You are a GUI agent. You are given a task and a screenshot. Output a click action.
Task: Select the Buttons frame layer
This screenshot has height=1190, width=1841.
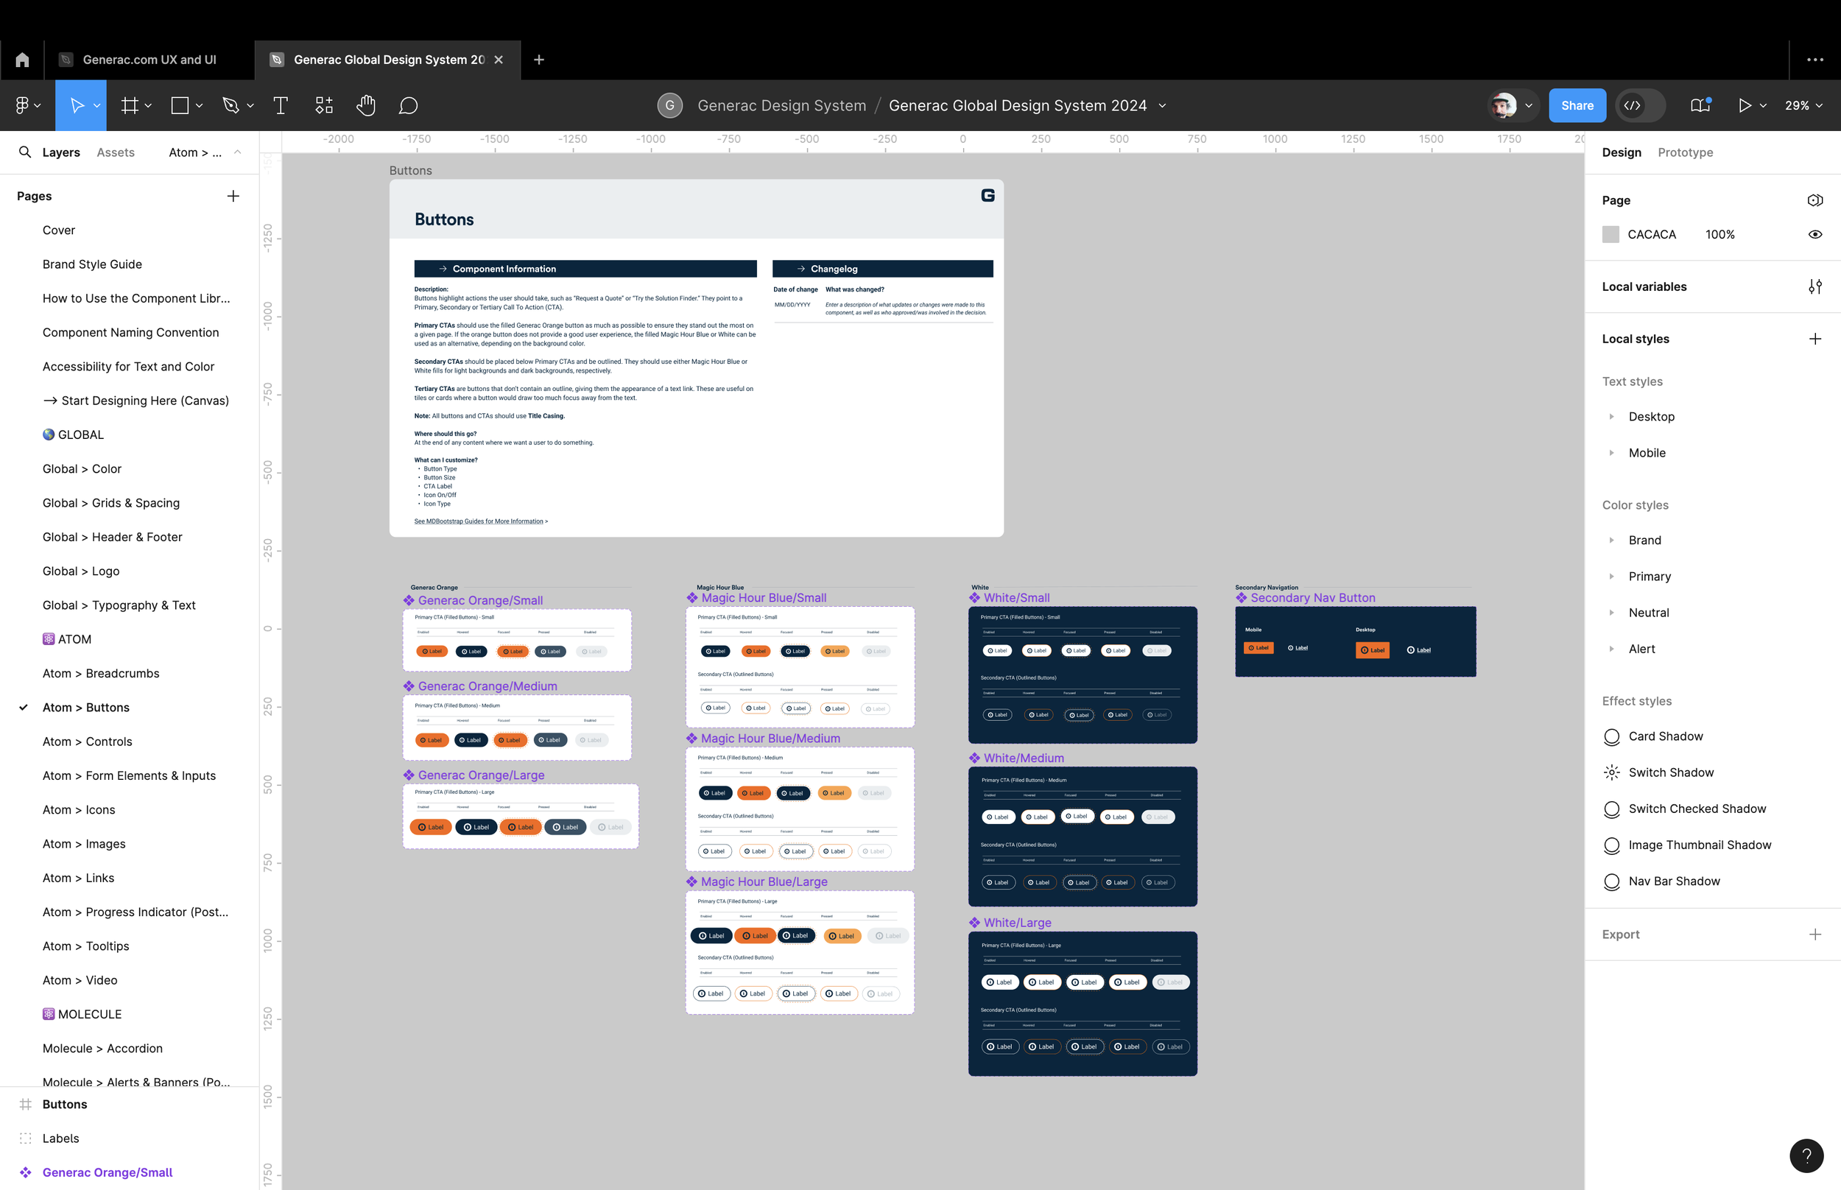(x=65, y=1105)
